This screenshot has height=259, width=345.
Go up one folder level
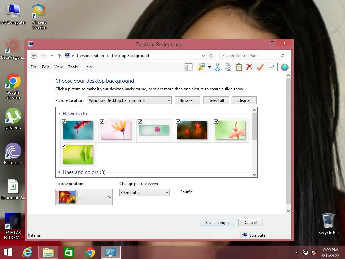tap(59, 56)
